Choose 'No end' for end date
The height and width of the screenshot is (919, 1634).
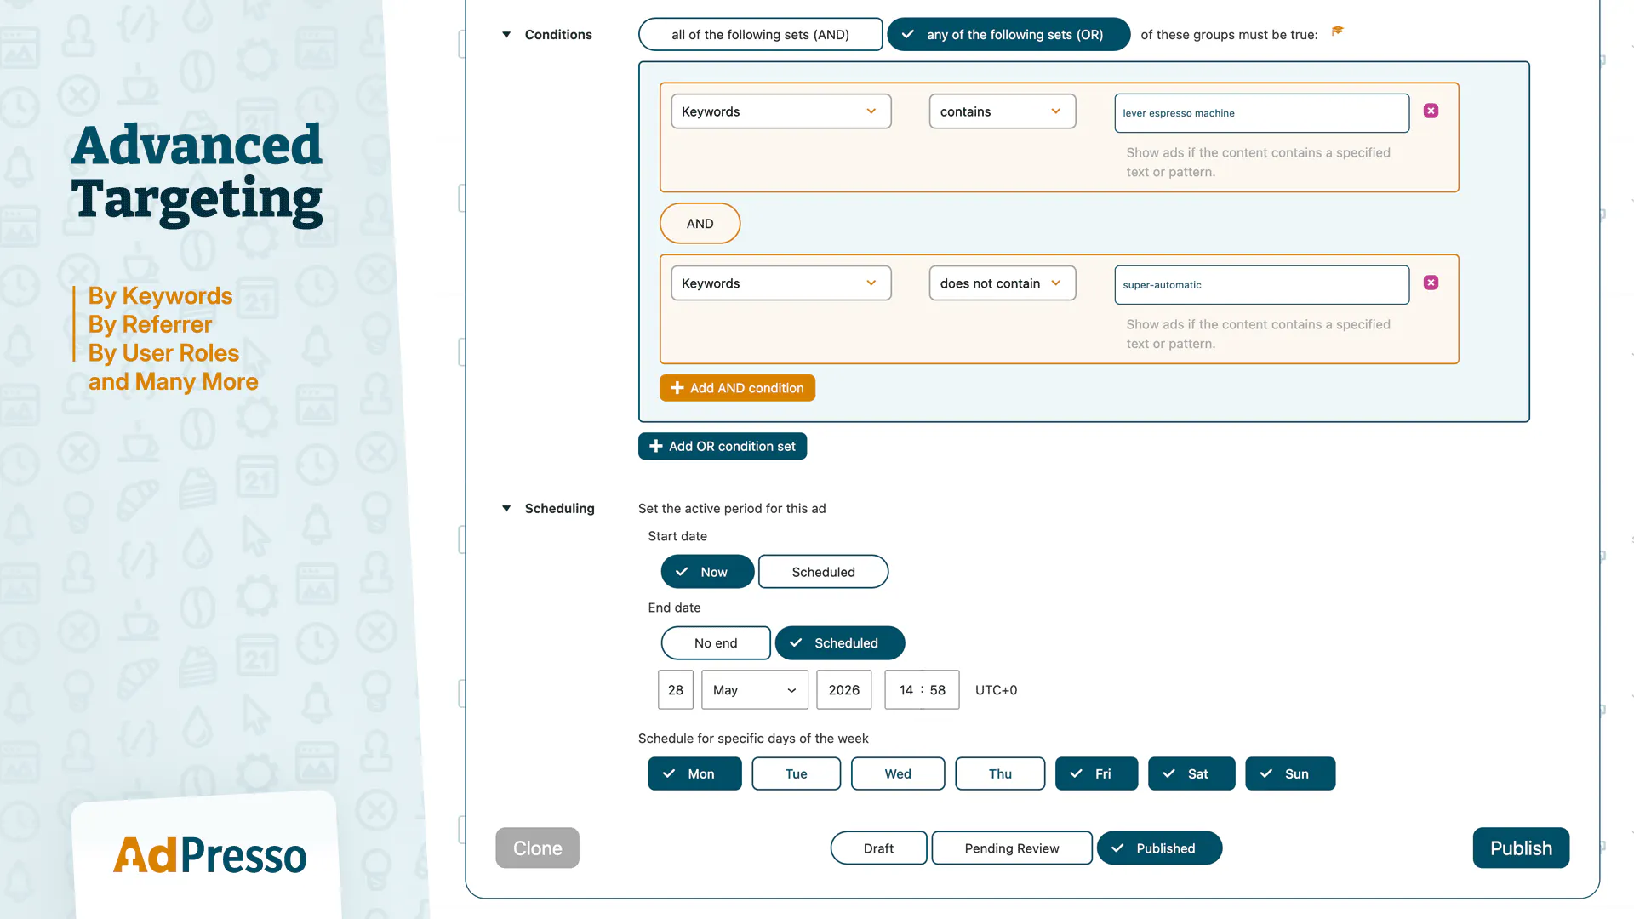coord(716,643)
